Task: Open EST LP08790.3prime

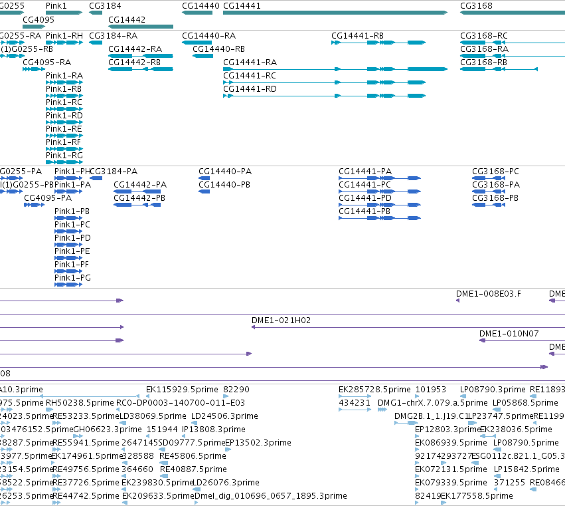Action: tap(463, 396)
